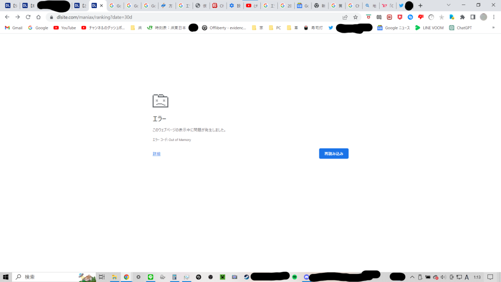This screenshot has width=501, height=282.
Task: Switch to the YouTube tab
Action: point(252,6)
